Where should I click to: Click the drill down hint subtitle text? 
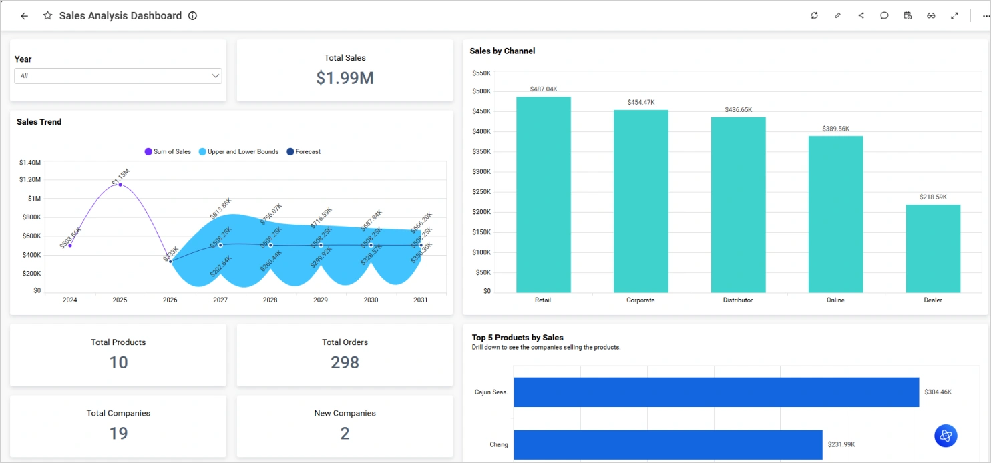click(546, 347)
